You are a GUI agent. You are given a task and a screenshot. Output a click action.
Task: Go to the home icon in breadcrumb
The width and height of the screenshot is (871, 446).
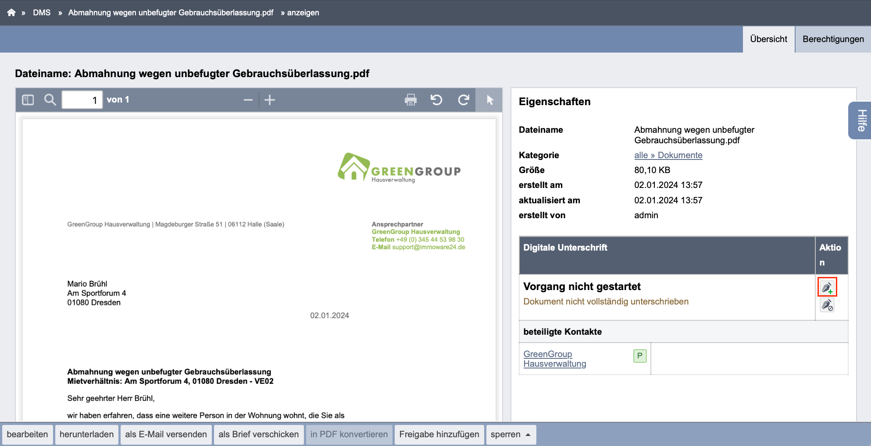(x=11, y=13)
